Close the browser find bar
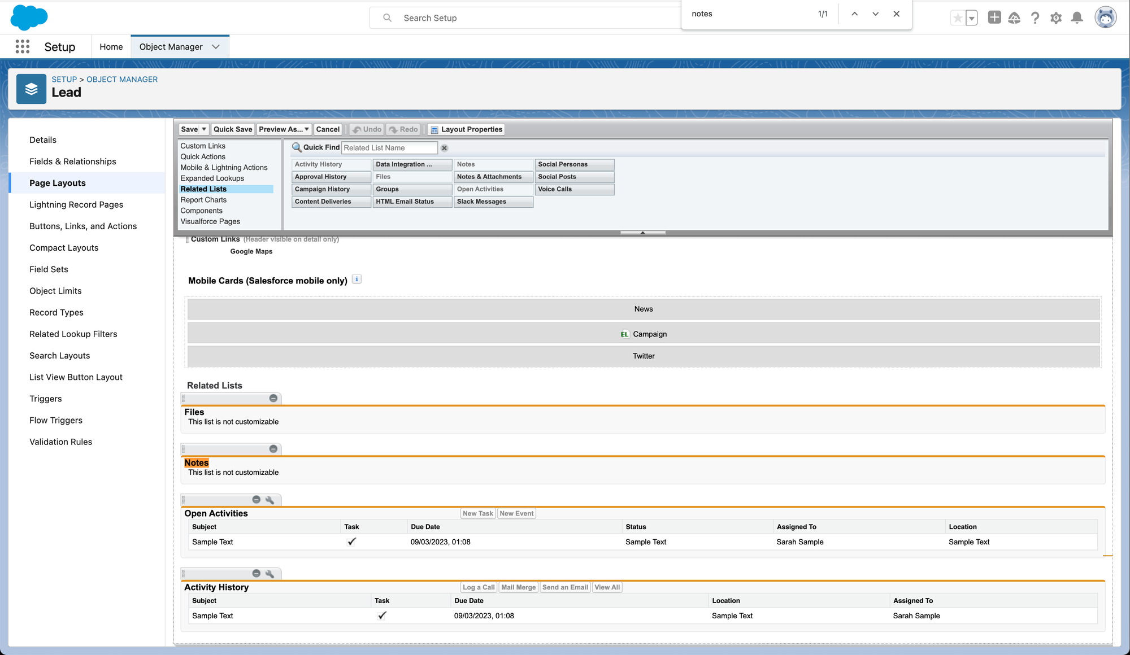This screenshot has height=655, width=1130. point(897,14)
